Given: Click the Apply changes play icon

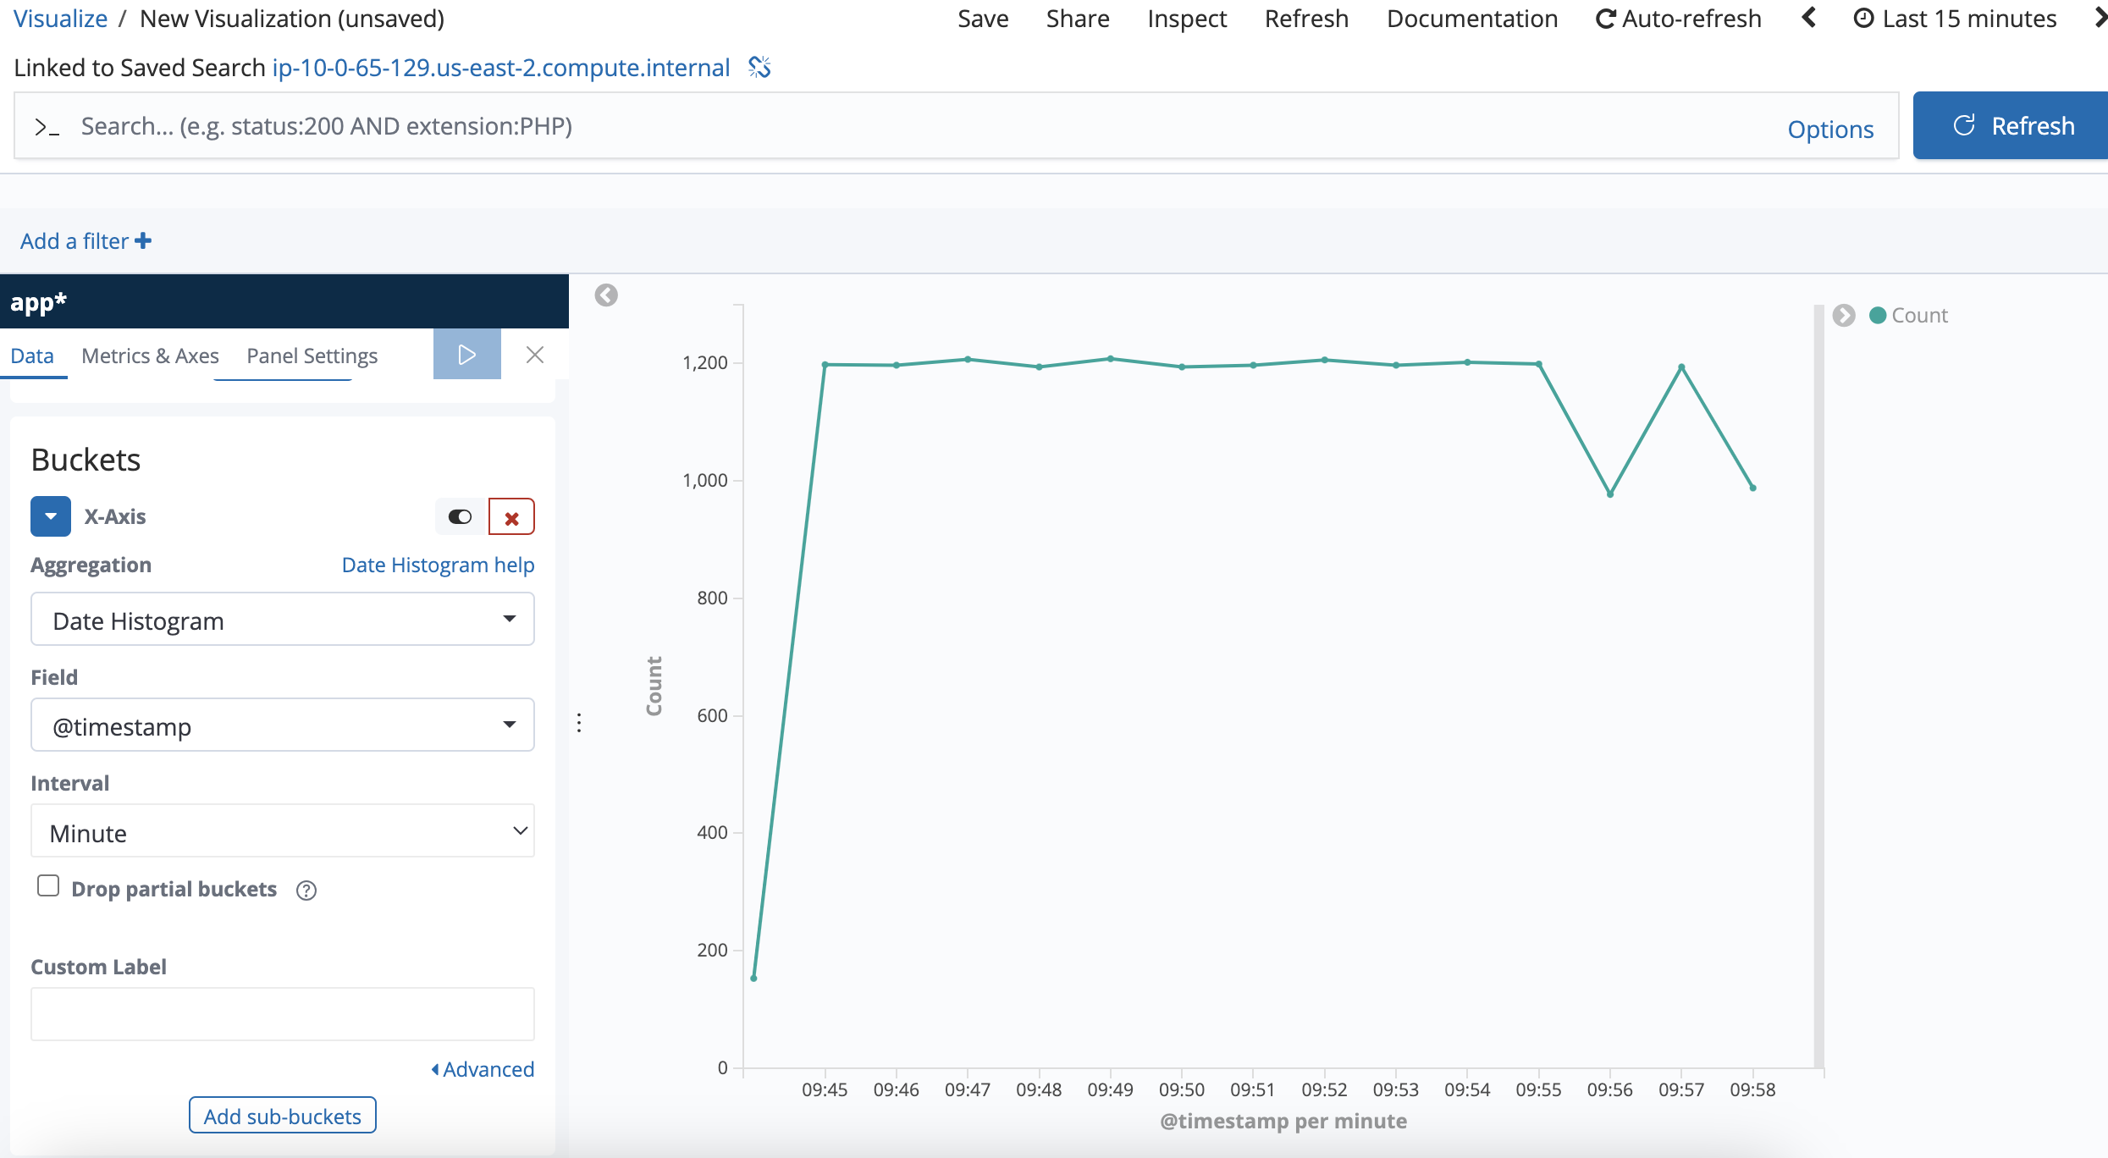Looking at the screenshot, I should 466,355.
